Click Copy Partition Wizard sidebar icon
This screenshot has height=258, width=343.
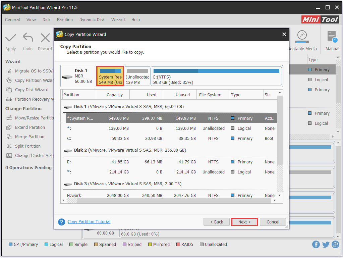pyautogui.click(x=9, y=80)
